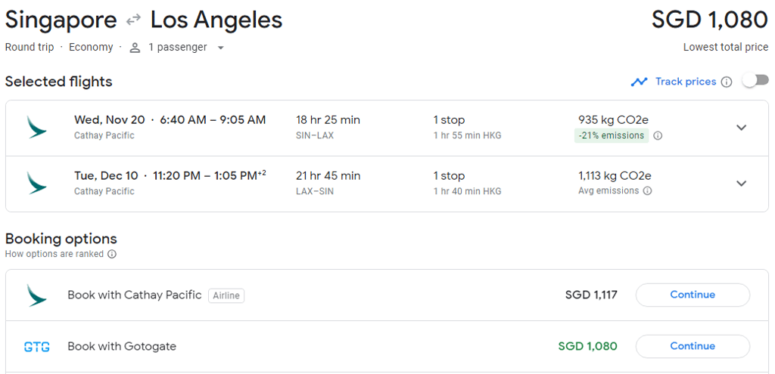This screenshot has height=374, width=775.
Task: Continue booking with Cathay Pacific
Action: pos(693,295)
